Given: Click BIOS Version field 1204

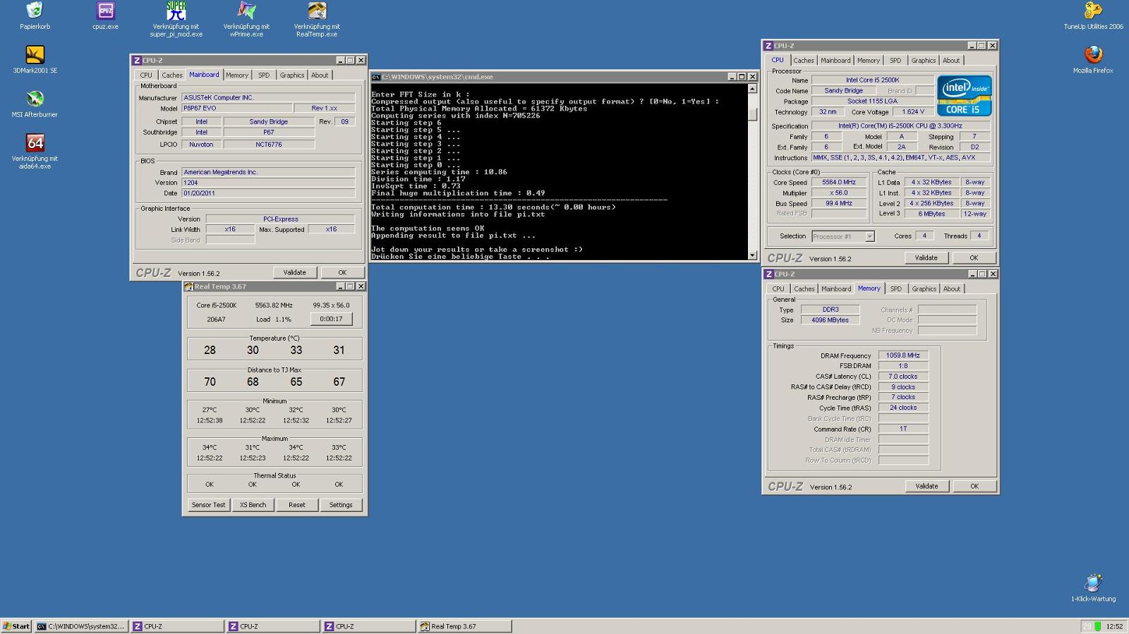Looking at the screenshot, I should (x=268, y=183).
